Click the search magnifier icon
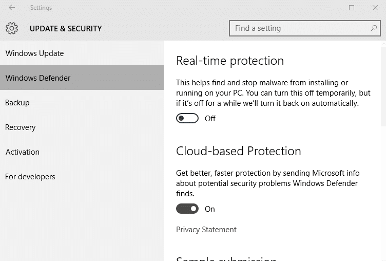The image size is (386, 261). (x=374, y=29)
